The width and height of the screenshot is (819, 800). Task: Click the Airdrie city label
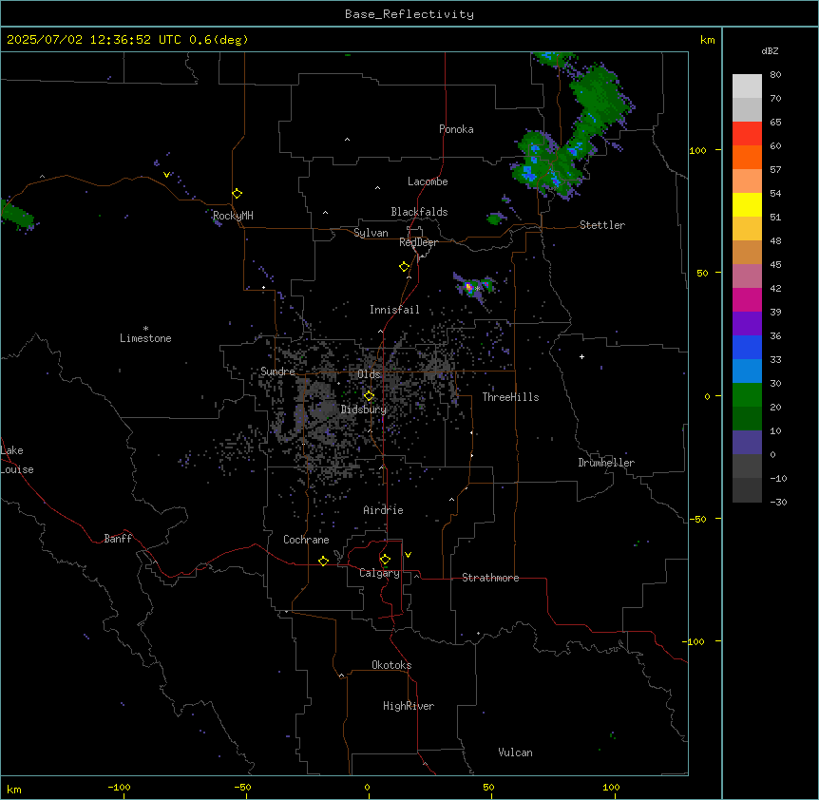(x=384, y=510)
